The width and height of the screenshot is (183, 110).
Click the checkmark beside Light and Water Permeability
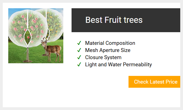[x=79, y=64]
